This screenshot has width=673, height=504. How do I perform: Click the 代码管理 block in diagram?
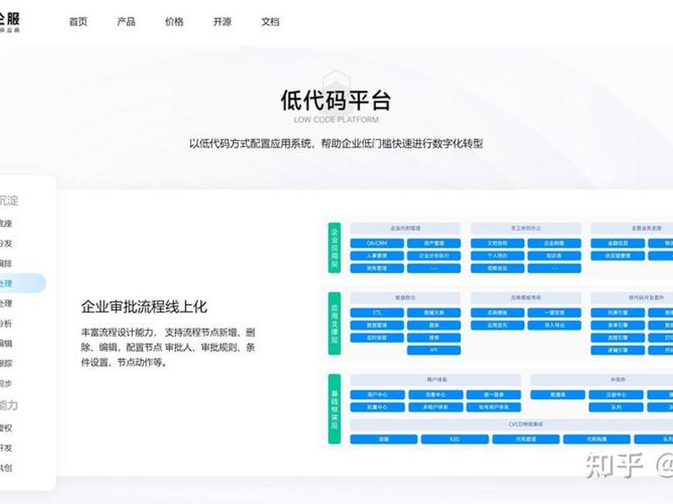pos(526,439)
